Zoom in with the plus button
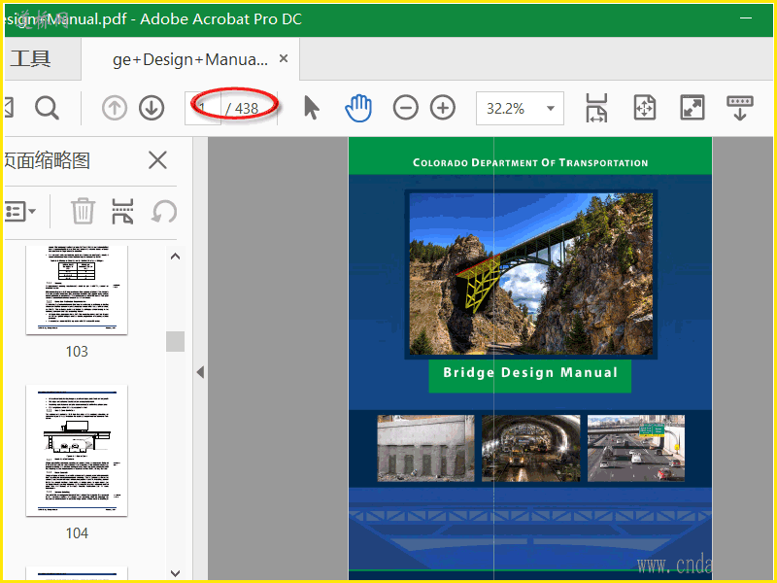 [x=443, y=108]
